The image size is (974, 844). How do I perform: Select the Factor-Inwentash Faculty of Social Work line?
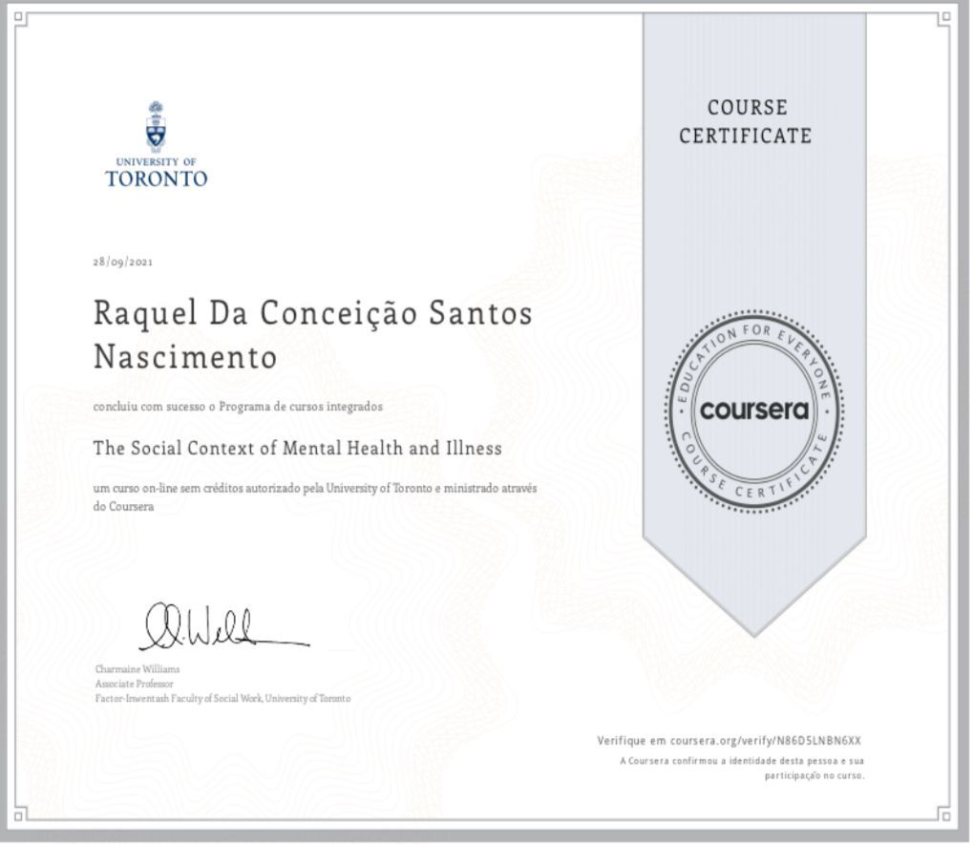222,699
